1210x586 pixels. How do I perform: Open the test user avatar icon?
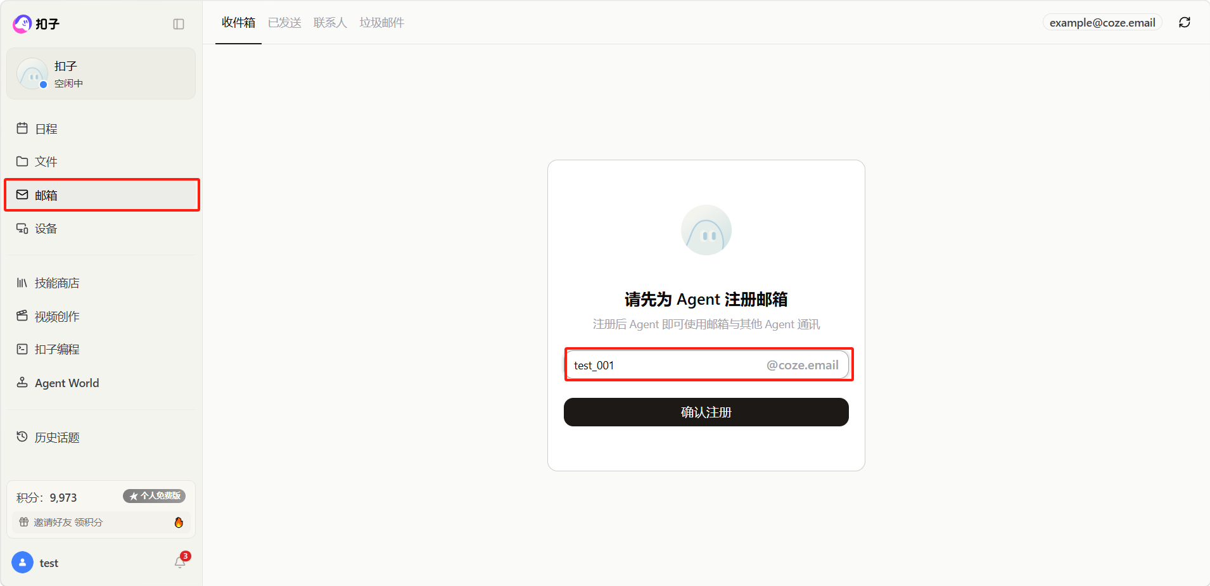22,563
